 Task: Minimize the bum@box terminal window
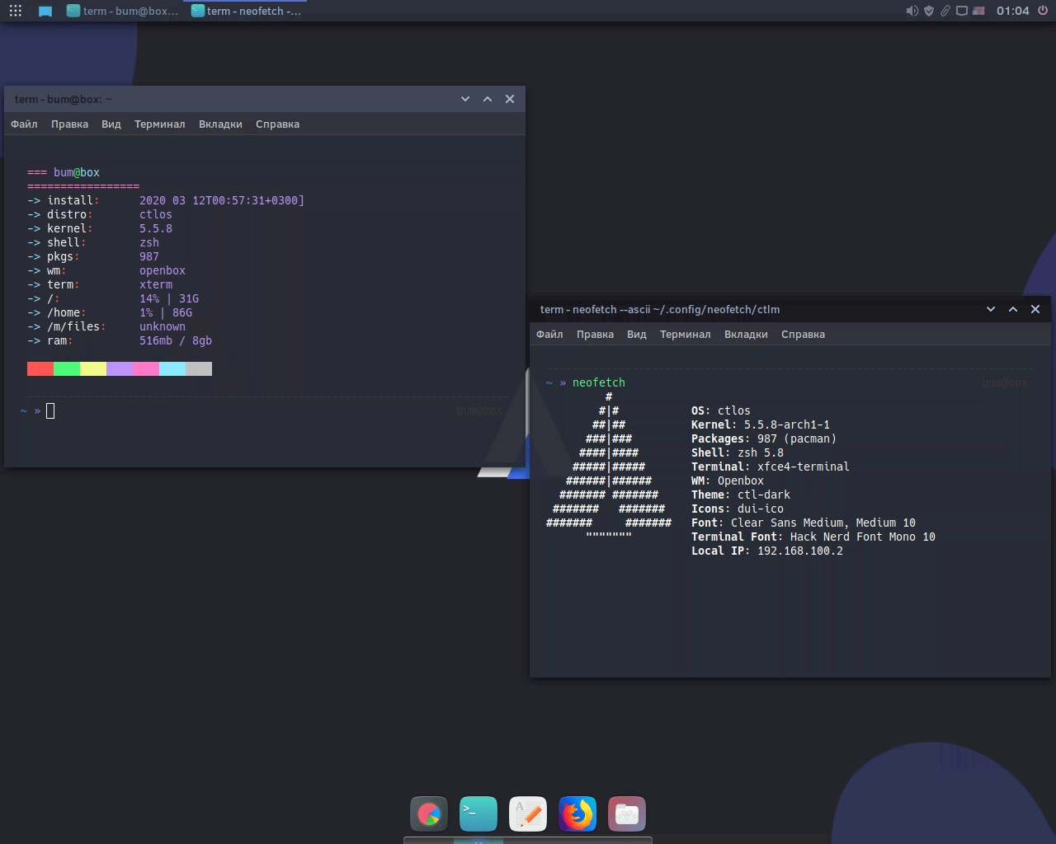point(465,99)
